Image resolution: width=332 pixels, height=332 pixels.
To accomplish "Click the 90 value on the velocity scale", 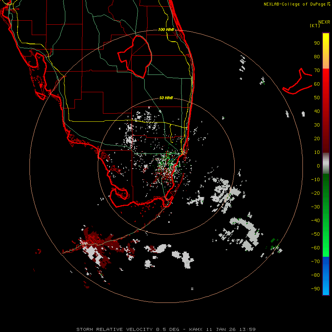I will (317, 43).
